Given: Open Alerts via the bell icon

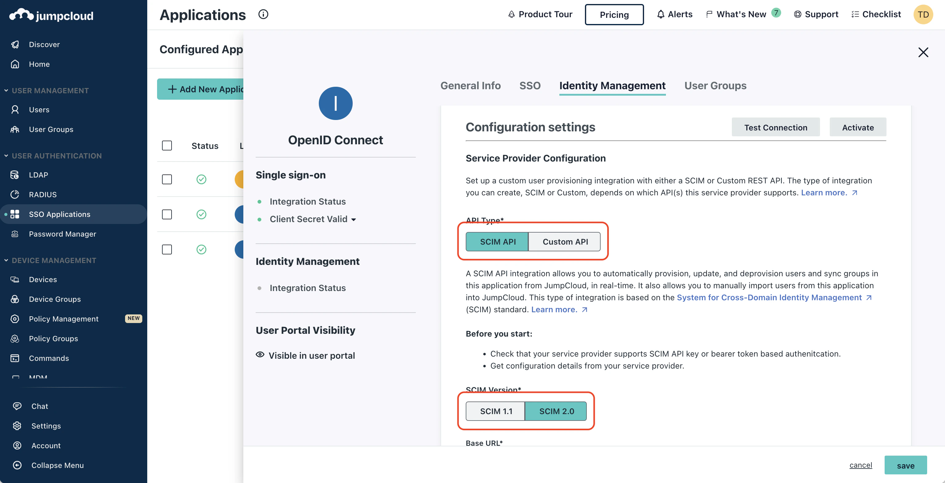Looking at the screenshot, I should (661, 14).
